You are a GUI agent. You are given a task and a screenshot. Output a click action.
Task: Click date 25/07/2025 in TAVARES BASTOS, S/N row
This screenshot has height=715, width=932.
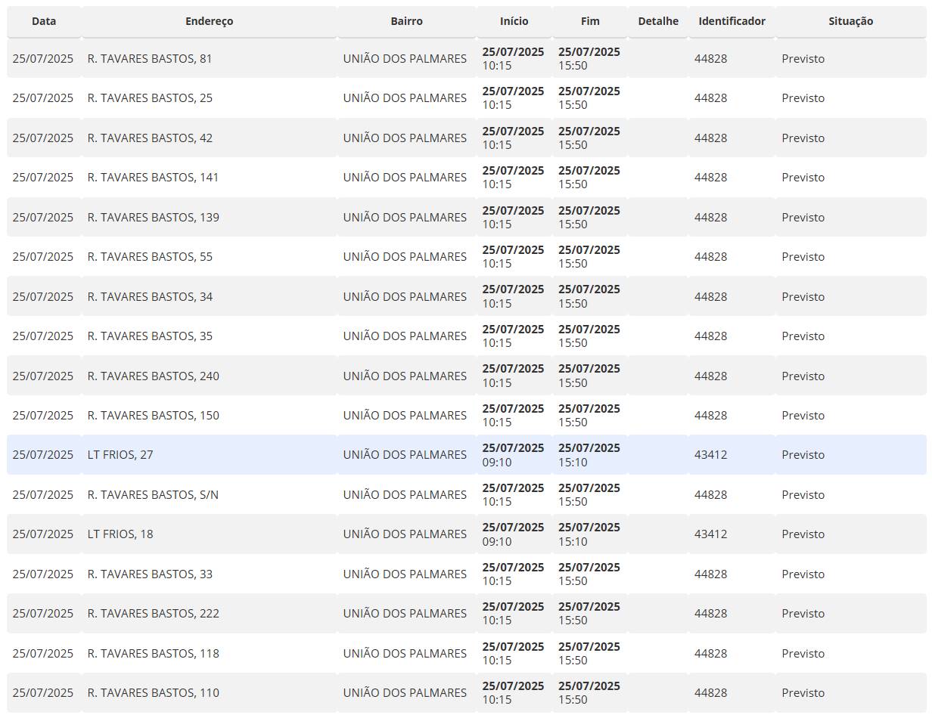tap(43, 494)
